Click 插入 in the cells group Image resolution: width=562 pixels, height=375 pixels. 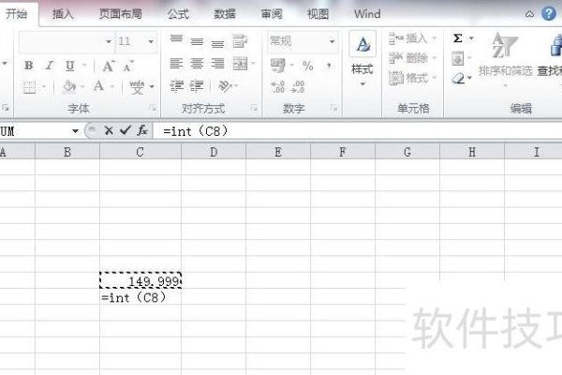click(x=413, y=38)
